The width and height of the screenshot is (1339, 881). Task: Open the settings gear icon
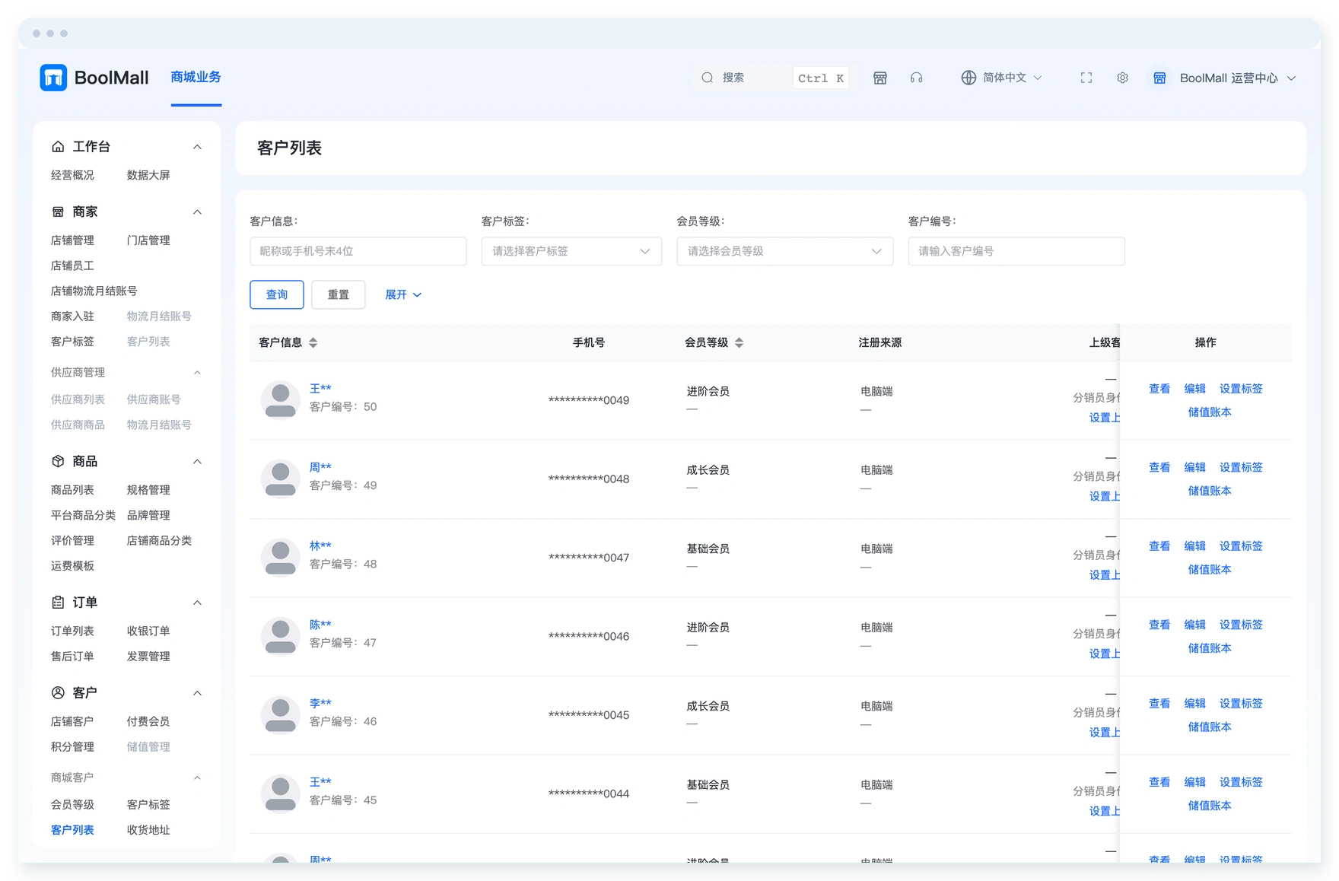[x=1123, y=78]
